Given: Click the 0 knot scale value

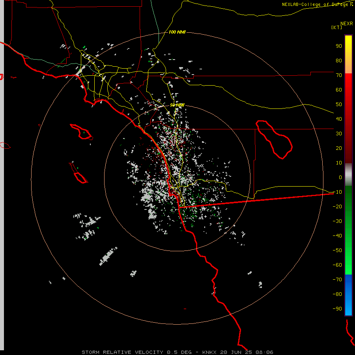Looking at the screenshot, I should tap(340, 177).
